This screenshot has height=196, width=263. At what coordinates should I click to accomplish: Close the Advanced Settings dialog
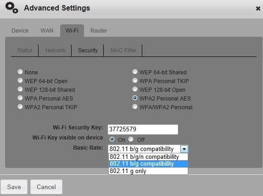[x=258, y=8]
